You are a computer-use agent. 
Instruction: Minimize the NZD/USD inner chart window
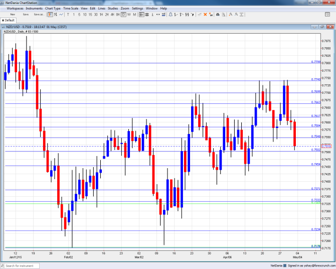pos(314,27)
